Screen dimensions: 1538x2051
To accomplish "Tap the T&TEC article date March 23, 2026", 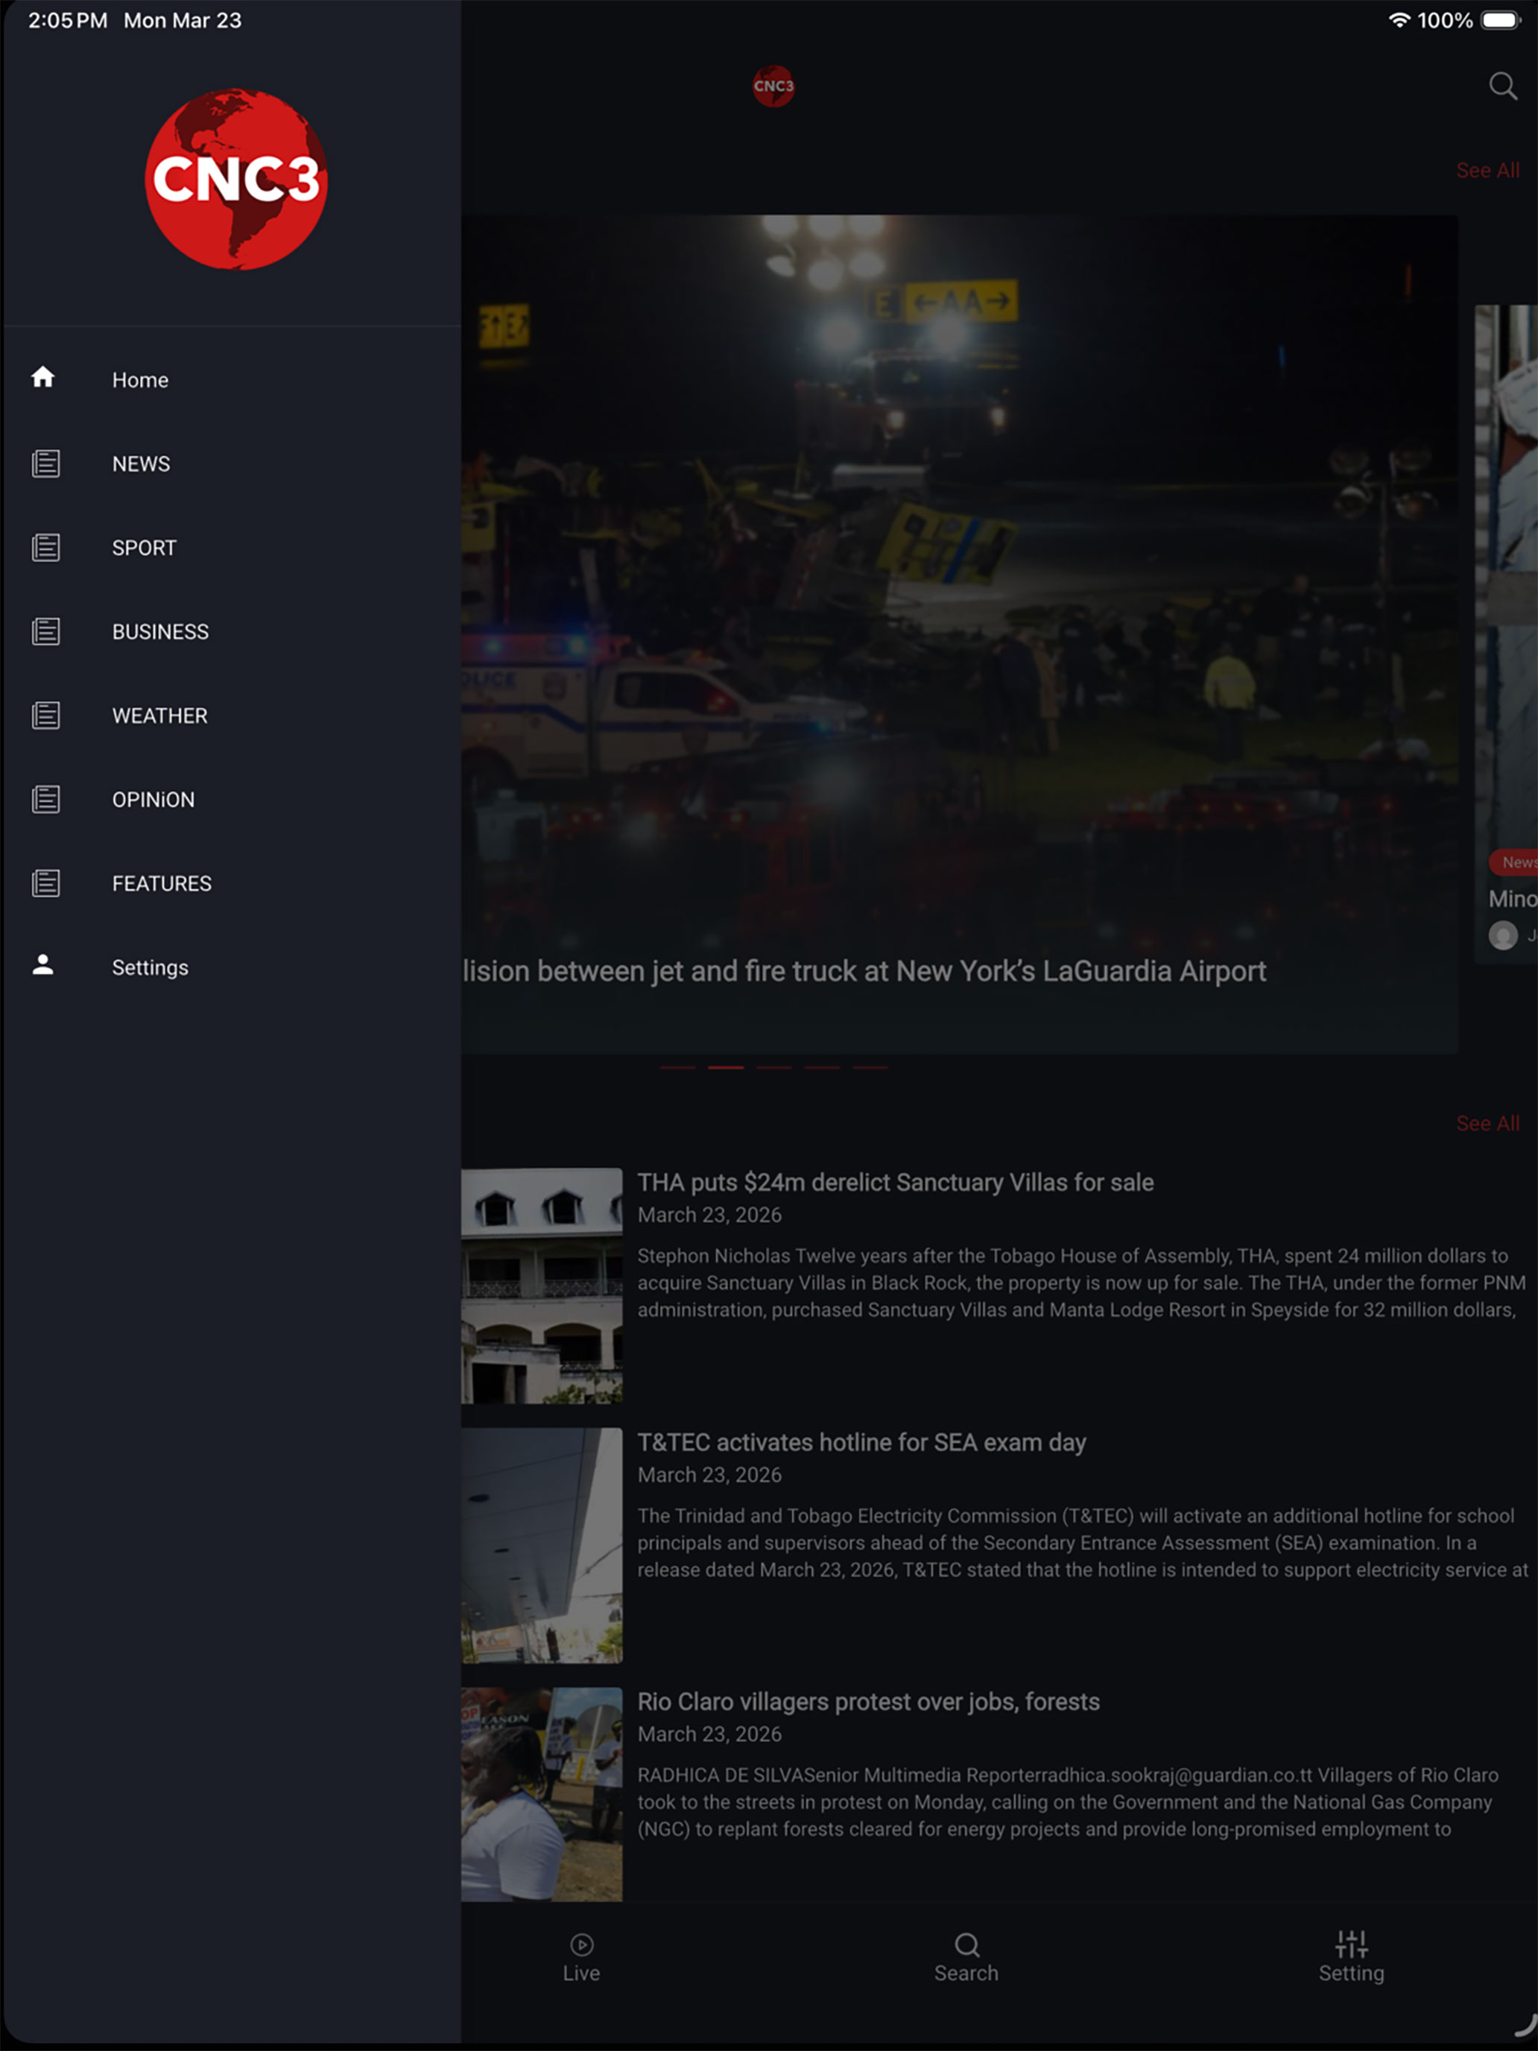I will [709, 1474].
